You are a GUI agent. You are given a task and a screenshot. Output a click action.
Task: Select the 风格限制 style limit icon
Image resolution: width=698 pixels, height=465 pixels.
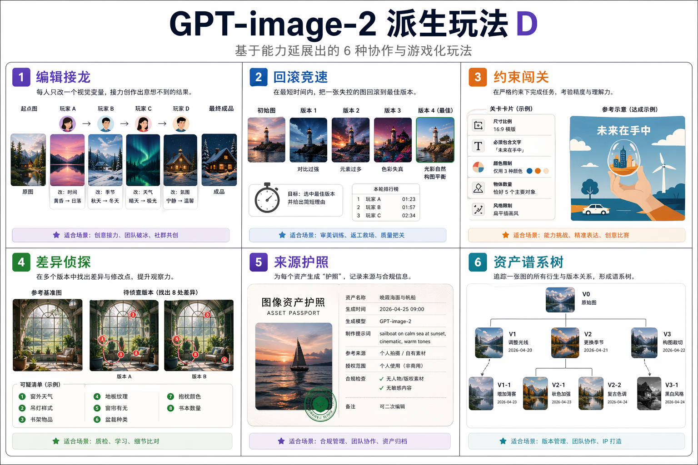click(x=478, y=209)
